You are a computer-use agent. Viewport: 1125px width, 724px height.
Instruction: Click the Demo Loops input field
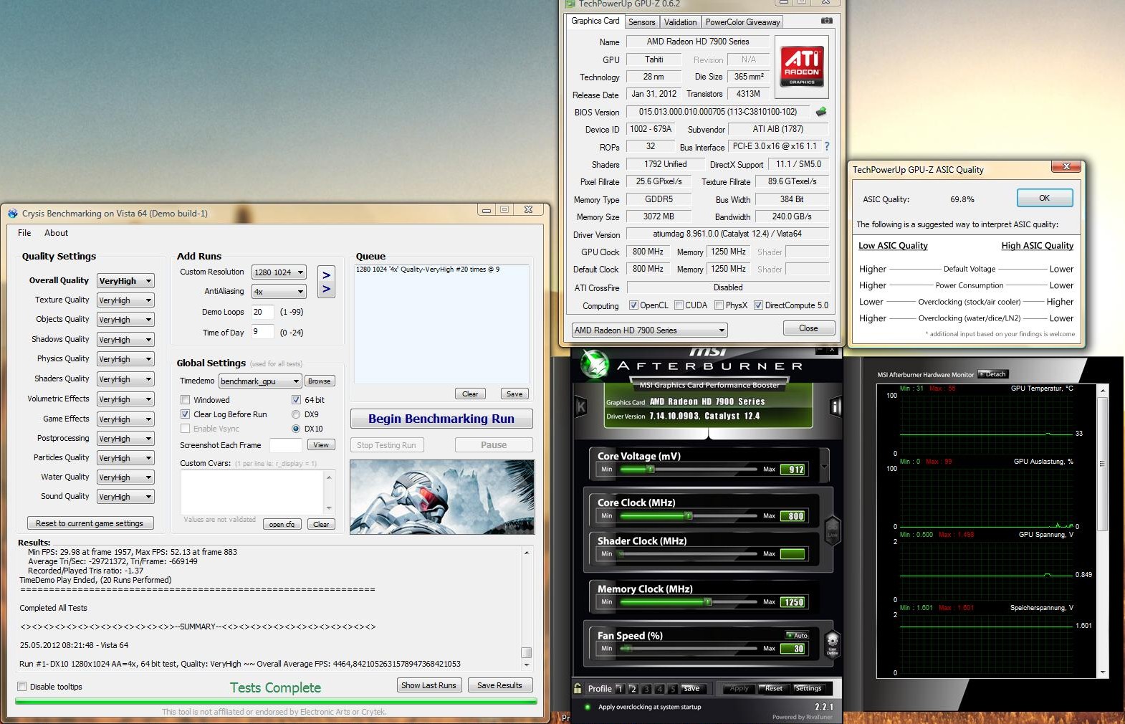coord(263,312)
